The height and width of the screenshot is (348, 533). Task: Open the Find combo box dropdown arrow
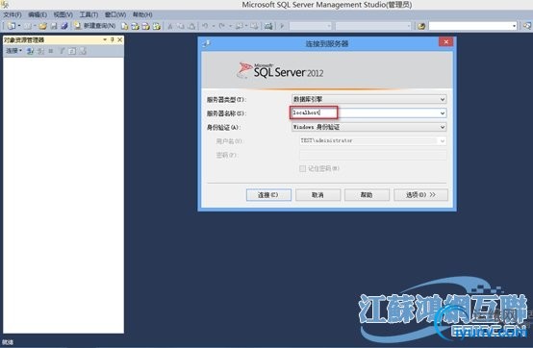pos(514,26)
